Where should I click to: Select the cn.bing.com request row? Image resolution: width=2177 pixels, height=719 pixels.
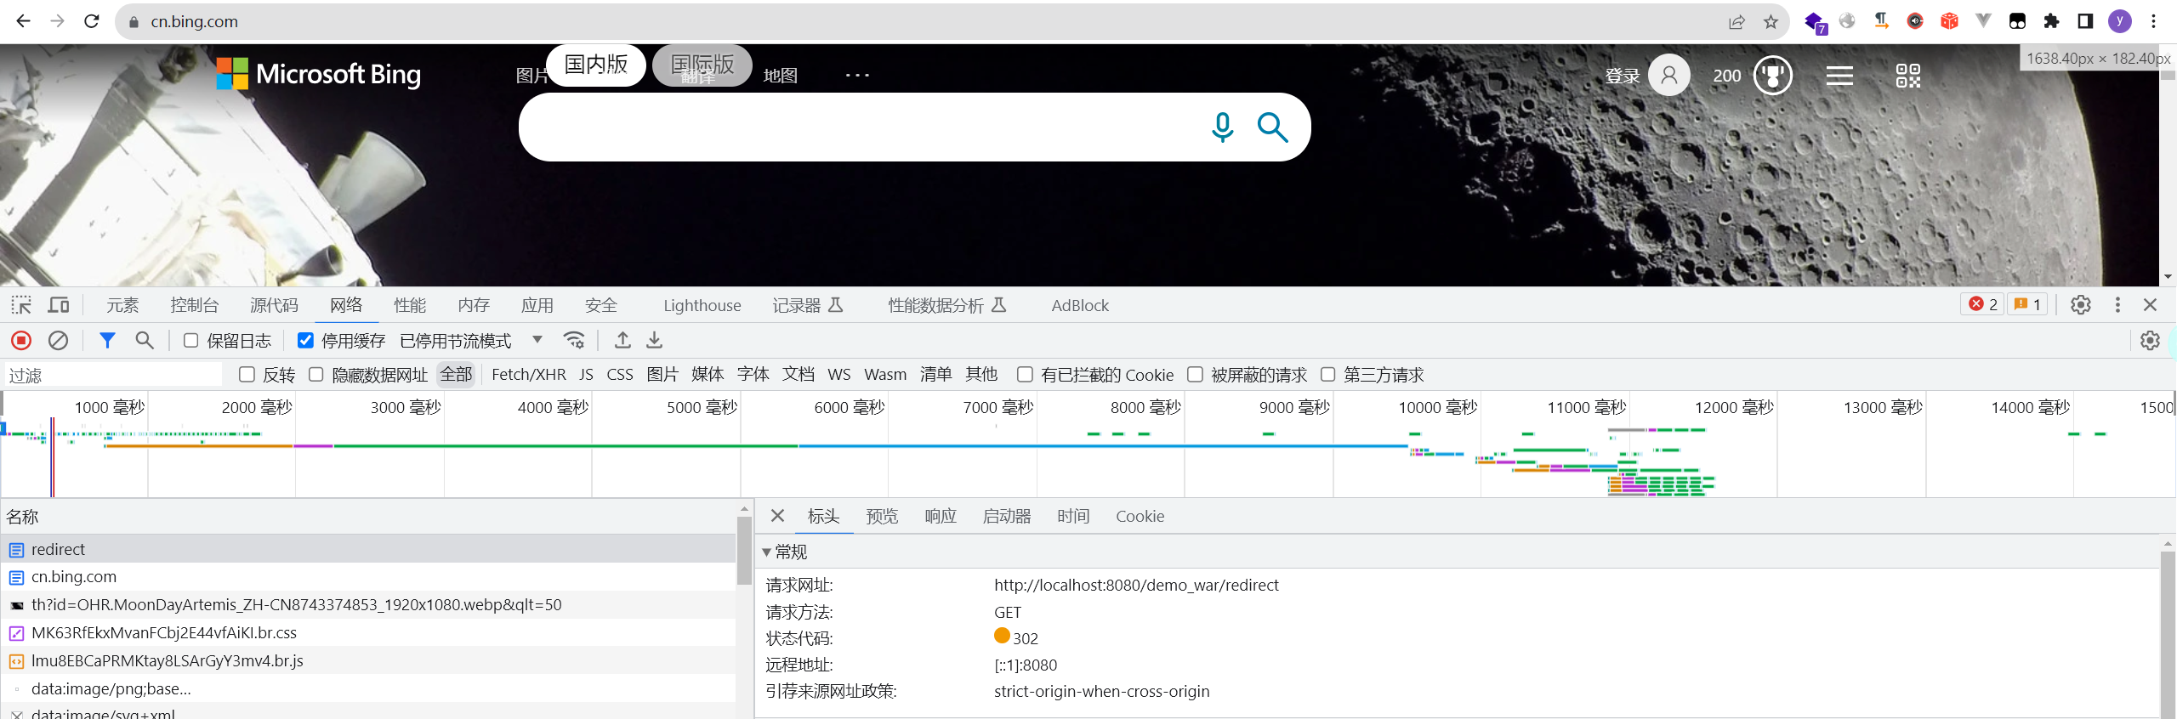click(368, 577)
